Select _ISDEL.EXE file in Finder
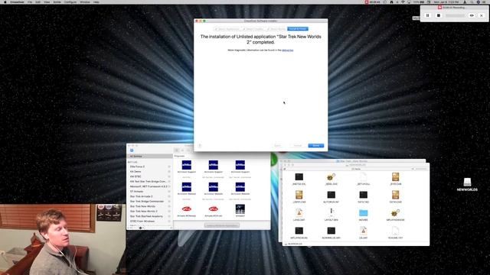 [x=331, y=179]
